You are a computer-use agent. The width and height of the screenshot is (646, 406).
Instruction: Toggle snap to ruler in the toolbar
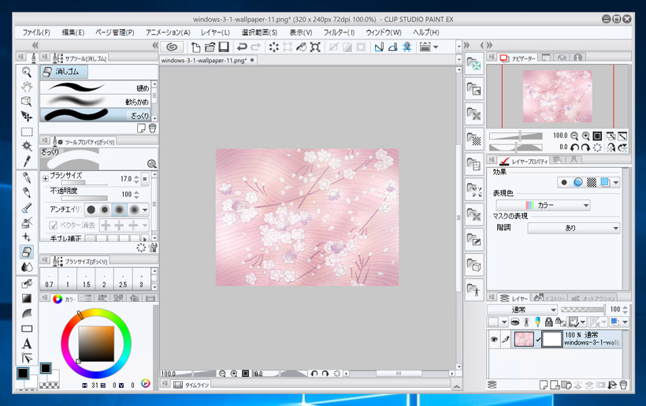tap(379, 47)
